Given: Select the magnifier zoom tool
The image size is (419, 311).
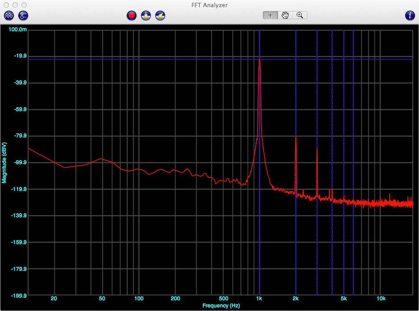Looking at the screenshot, I should (300, 15).
